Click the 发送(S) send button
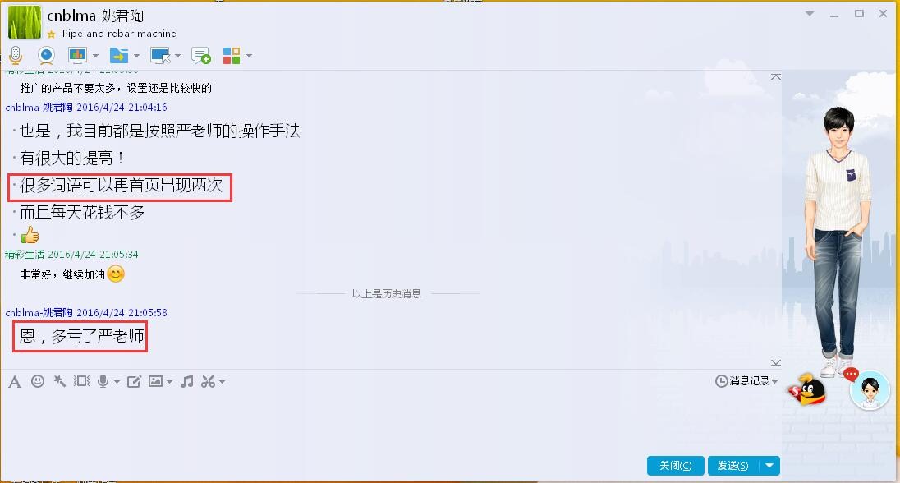The height and width of the screenshot is (483, 900). click(733, 465)
